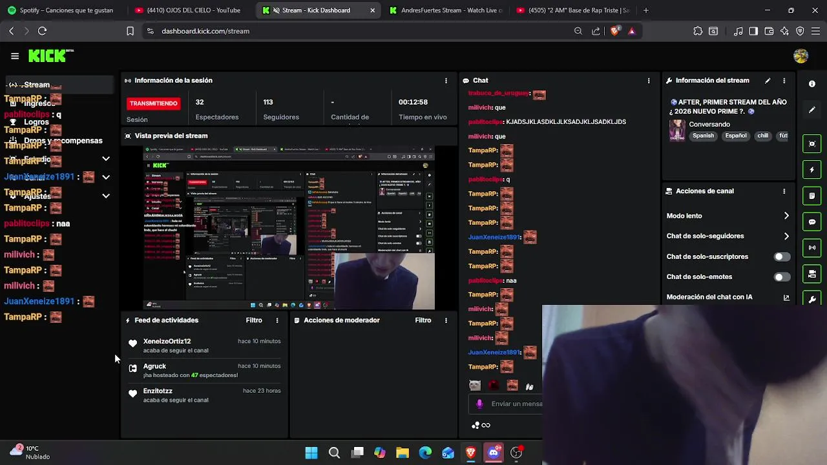Open Discord from the taskbar
Screen dimensions: 827x465
pyautogui.click(x=494, y=453)
